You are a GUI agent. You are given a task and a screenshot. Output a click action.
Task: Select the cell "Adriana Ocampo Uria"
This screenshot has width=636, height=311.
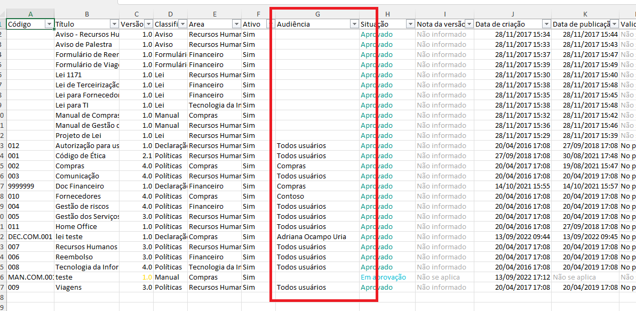[x=317, y=237]
